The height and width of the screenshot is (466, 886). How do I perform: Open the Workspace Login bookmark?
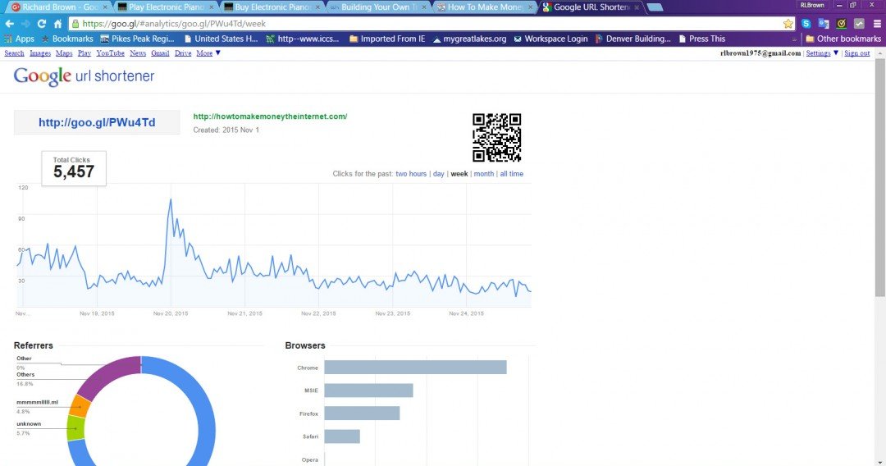tap(551, 39)
